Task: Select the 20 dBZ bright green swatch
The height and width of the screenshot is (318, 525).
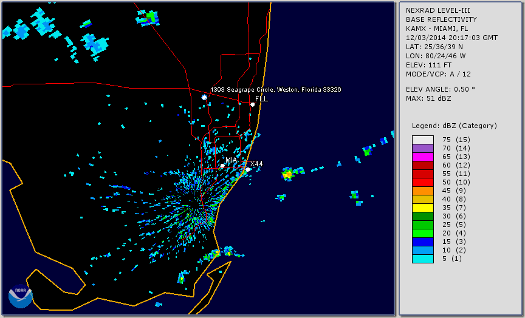Action: (423, 234)
